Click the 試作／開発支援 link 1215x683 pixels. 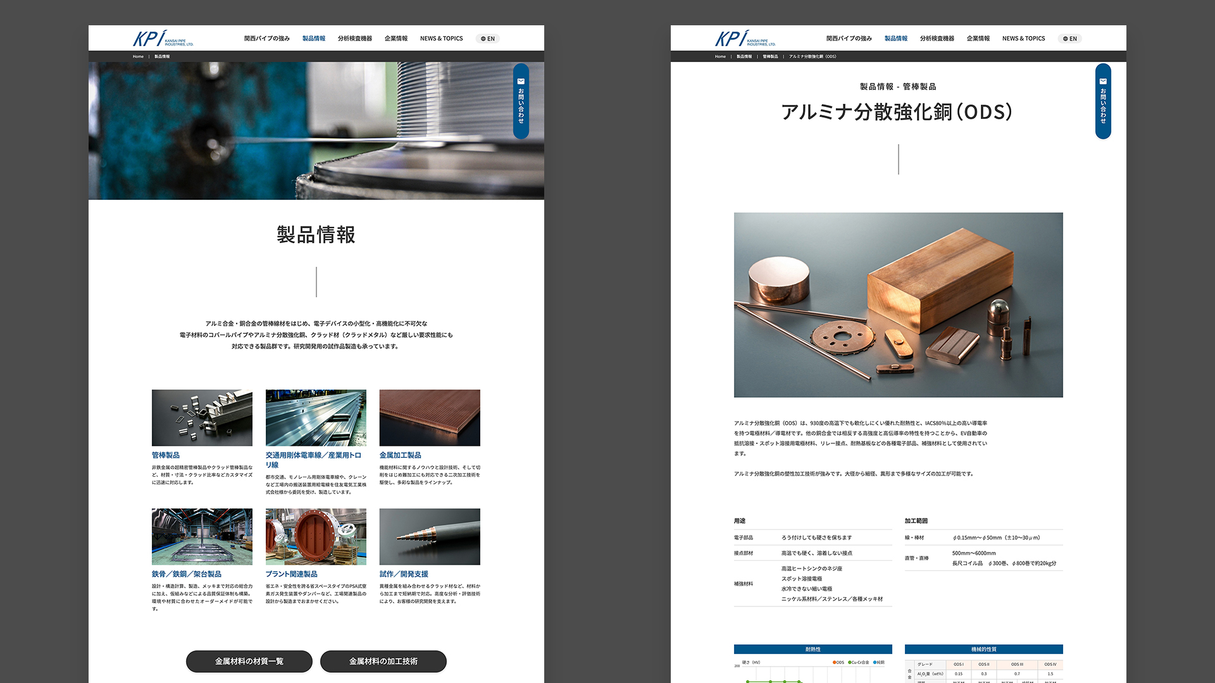tap(404, 574)
